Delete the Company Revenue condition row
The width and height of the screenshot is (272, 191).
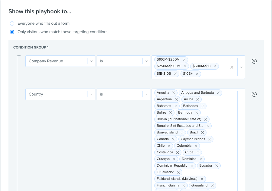254,61
